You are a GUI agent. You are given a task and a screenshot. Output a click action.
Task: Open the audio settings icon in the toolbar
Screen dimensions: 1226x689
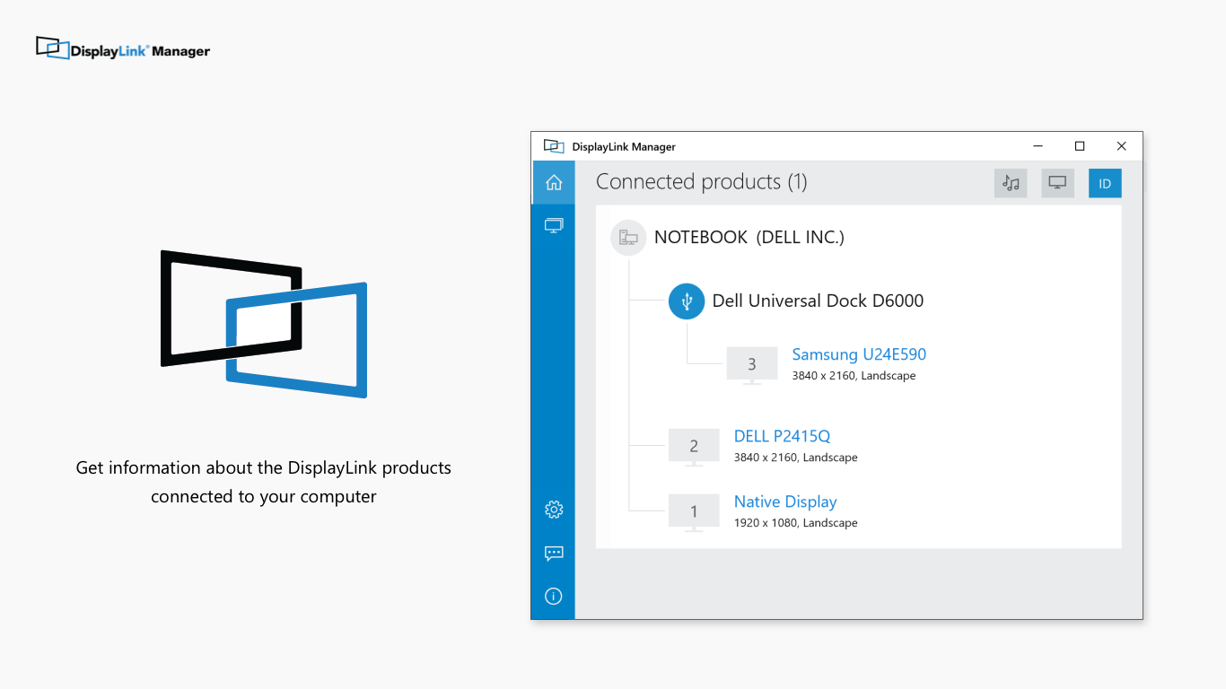coord(1011,183)
